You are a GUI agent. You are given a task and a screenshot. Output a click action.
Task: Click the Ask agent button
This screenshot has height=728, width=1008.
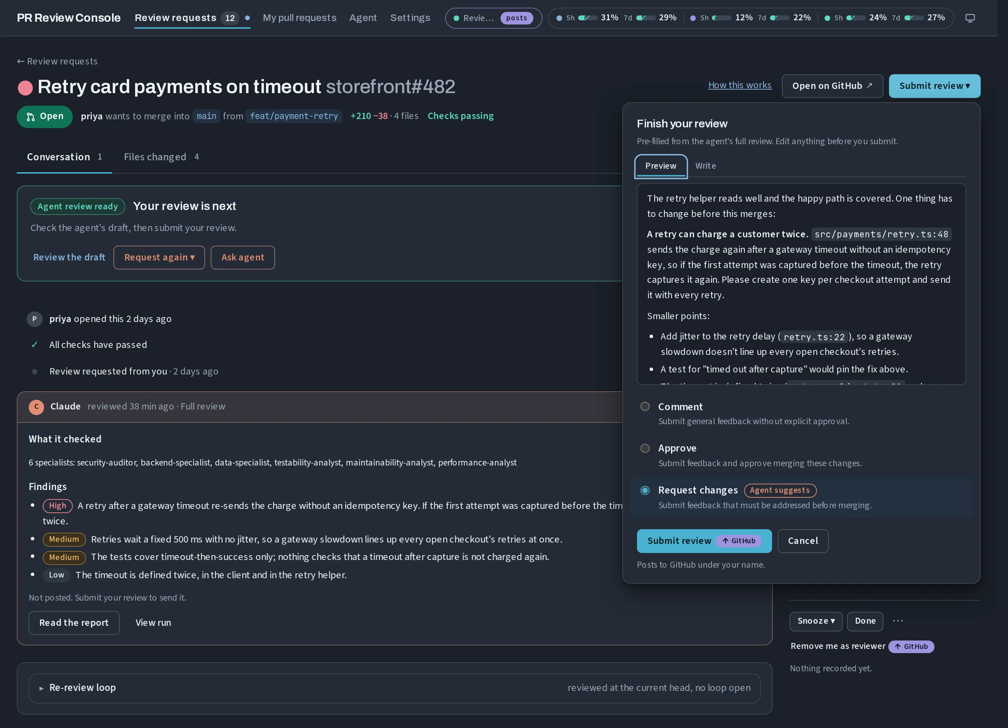click(243, 258)
